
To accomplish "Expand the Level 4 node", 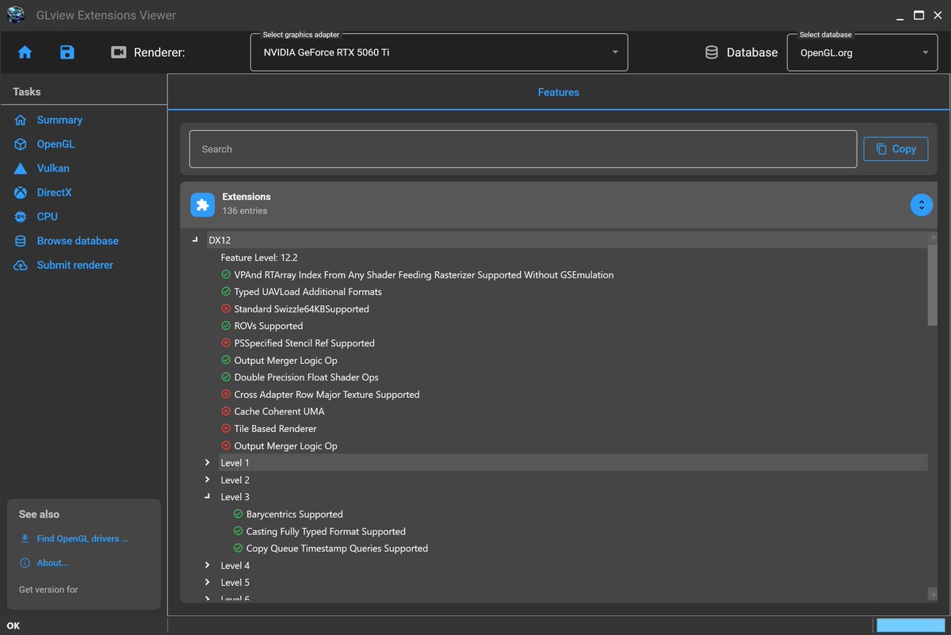I will coord(207,565).
